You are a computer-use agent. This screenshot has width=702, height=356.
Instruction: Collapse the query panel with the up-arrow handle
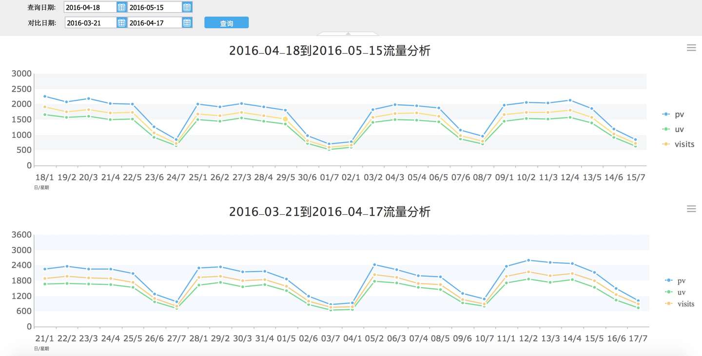348,34
